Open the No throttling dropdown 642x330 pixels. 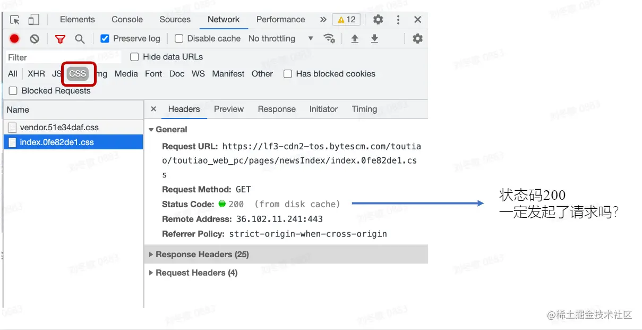280,38
